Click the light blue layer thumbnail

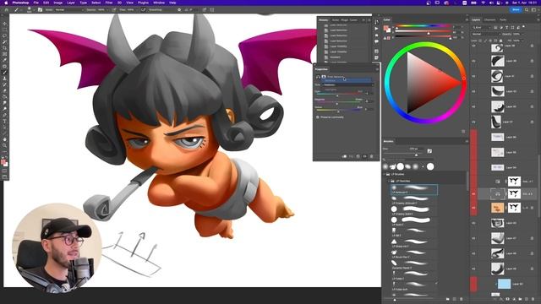pos(504,284)
